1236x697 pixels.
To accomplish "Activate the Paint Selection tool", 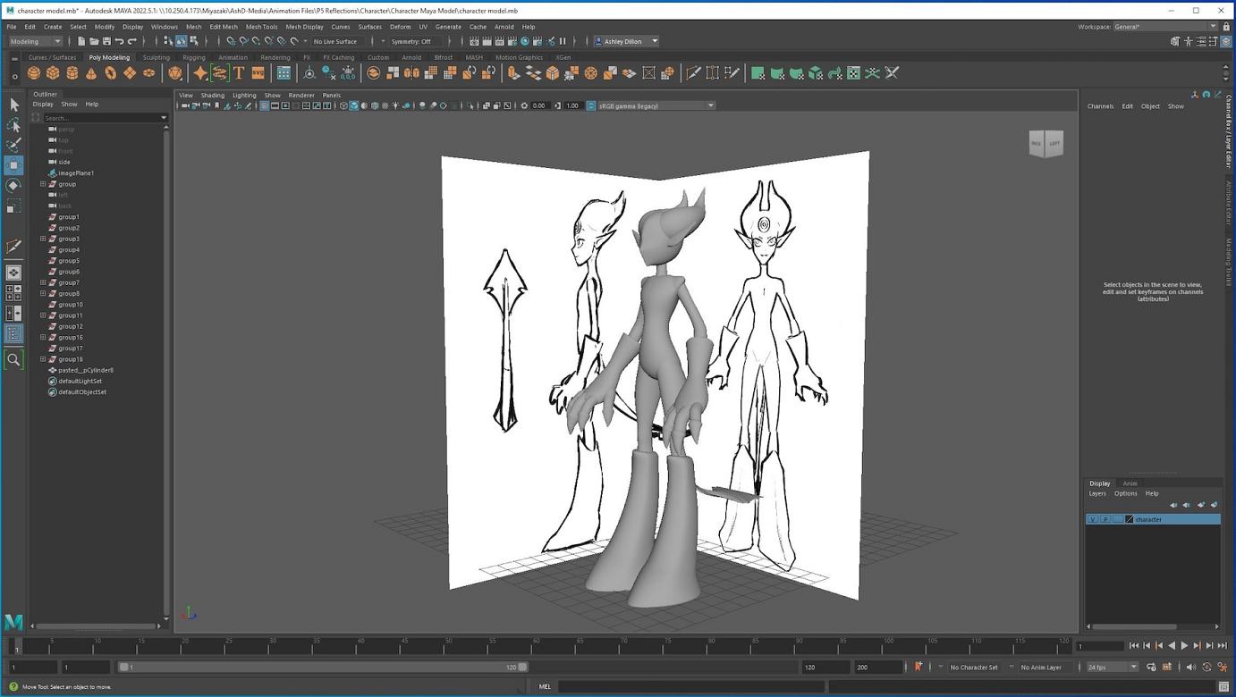I will point(13,145).
